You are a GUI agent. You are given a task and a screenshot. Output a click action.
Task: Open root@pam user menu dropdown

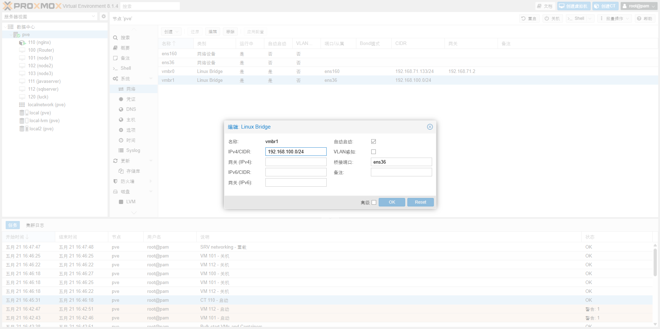tap(639, 6)
